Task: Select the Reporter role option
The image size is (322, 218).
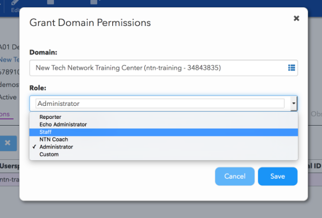Action: [164, 117]
